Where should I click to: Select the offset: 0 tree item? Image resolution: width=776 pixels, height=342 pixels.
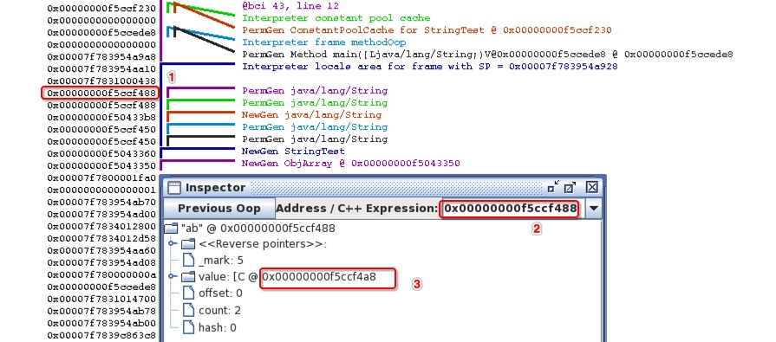point(221,293)
